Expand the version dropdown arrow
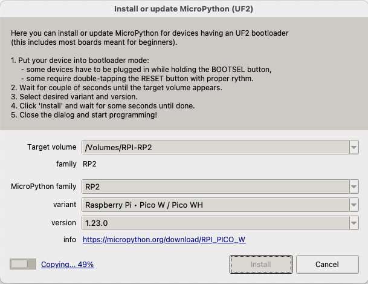The image size is (368, 284). tap(353, 223)
